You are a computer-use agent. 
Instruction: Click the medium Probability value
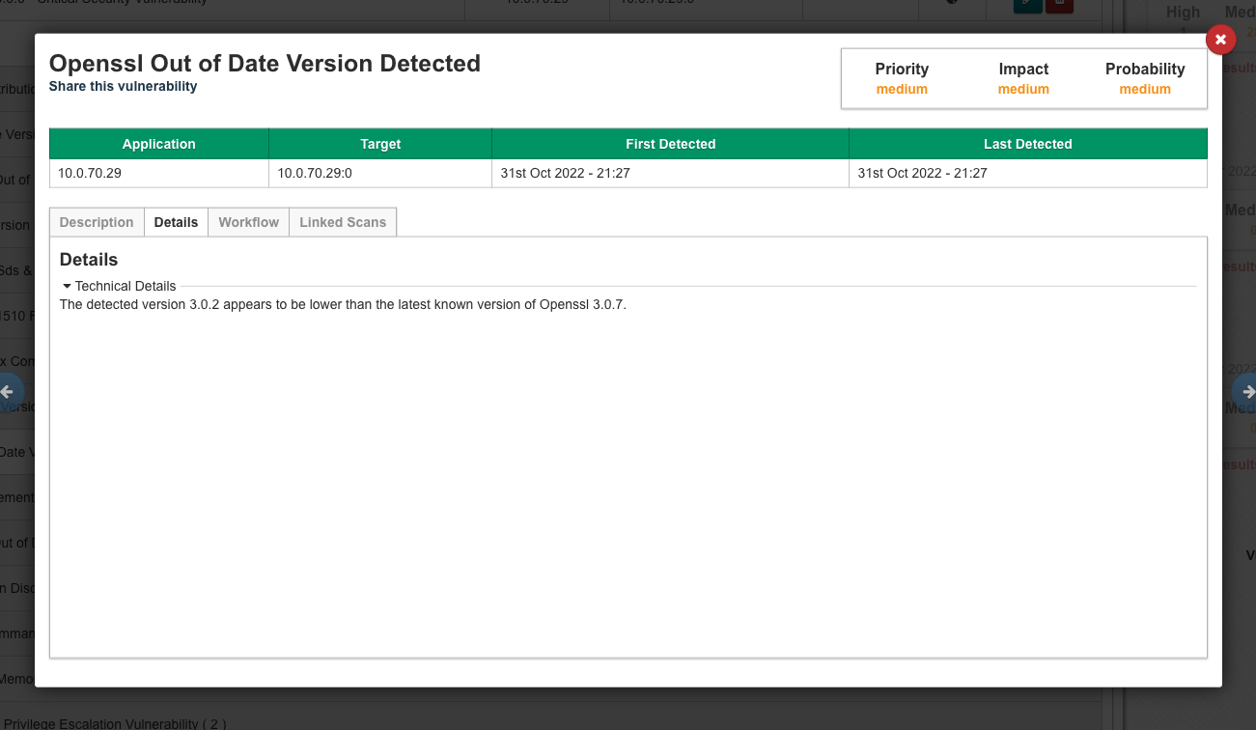(x=1145, y=89)
